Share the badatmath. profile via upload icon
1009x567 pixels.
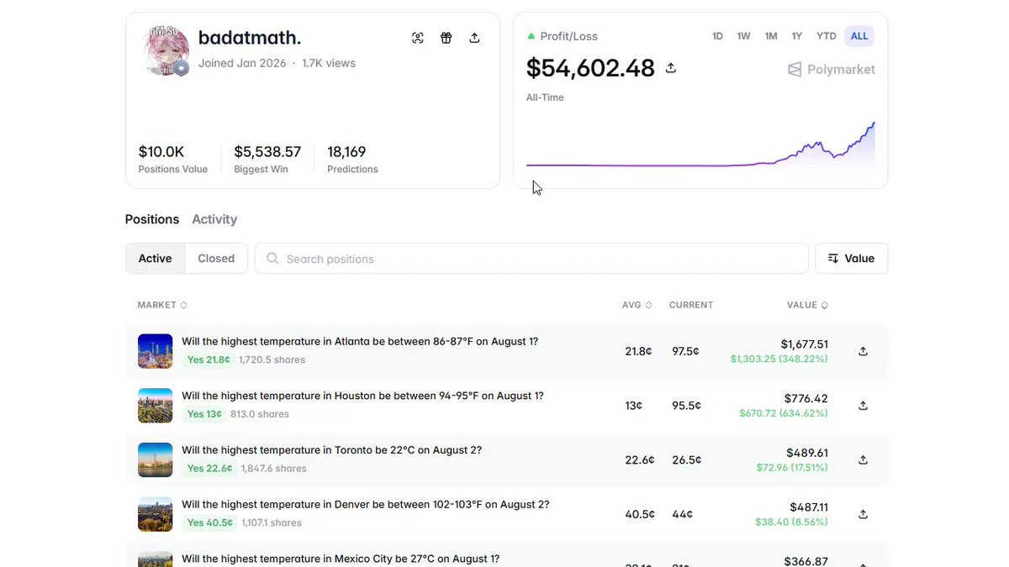tap(474, 38)
